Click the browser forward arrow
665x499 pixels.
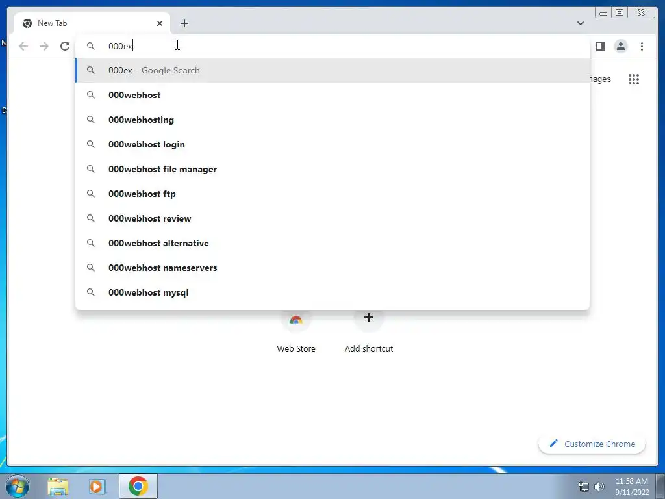pos(44,46)
